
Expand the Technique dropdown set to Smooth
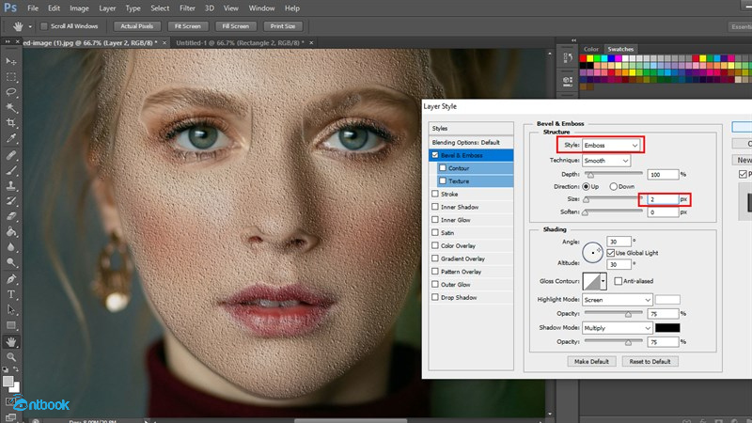pos(605,161)
